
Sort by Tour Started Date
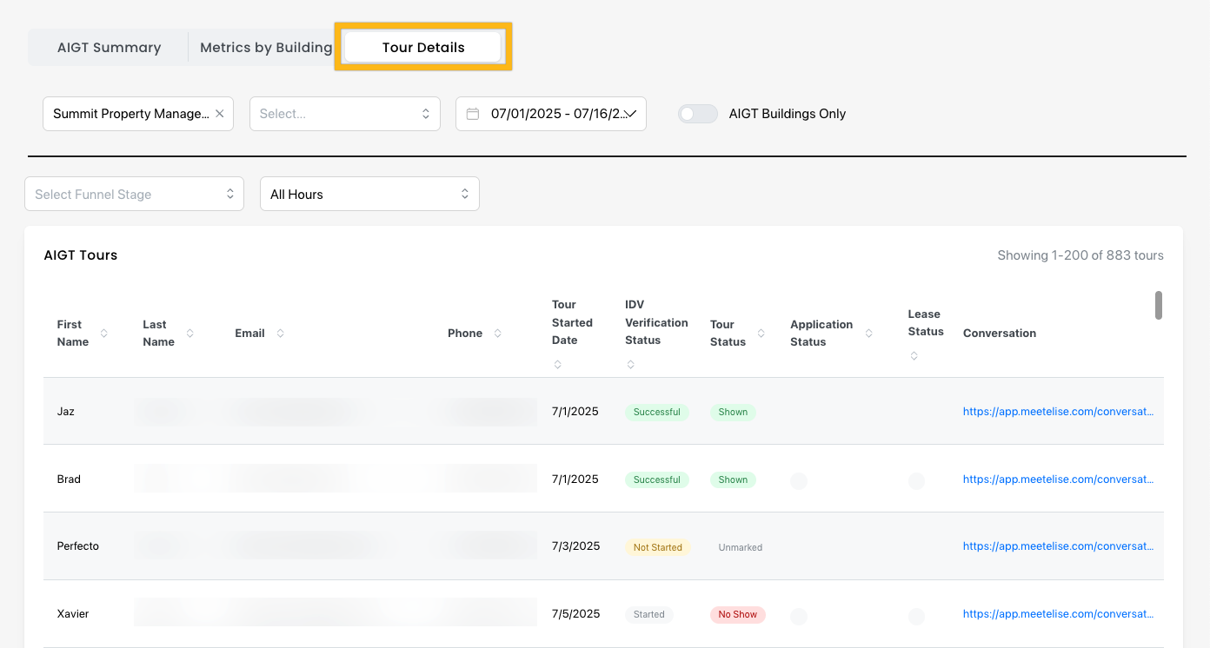[x=557, y=365]
